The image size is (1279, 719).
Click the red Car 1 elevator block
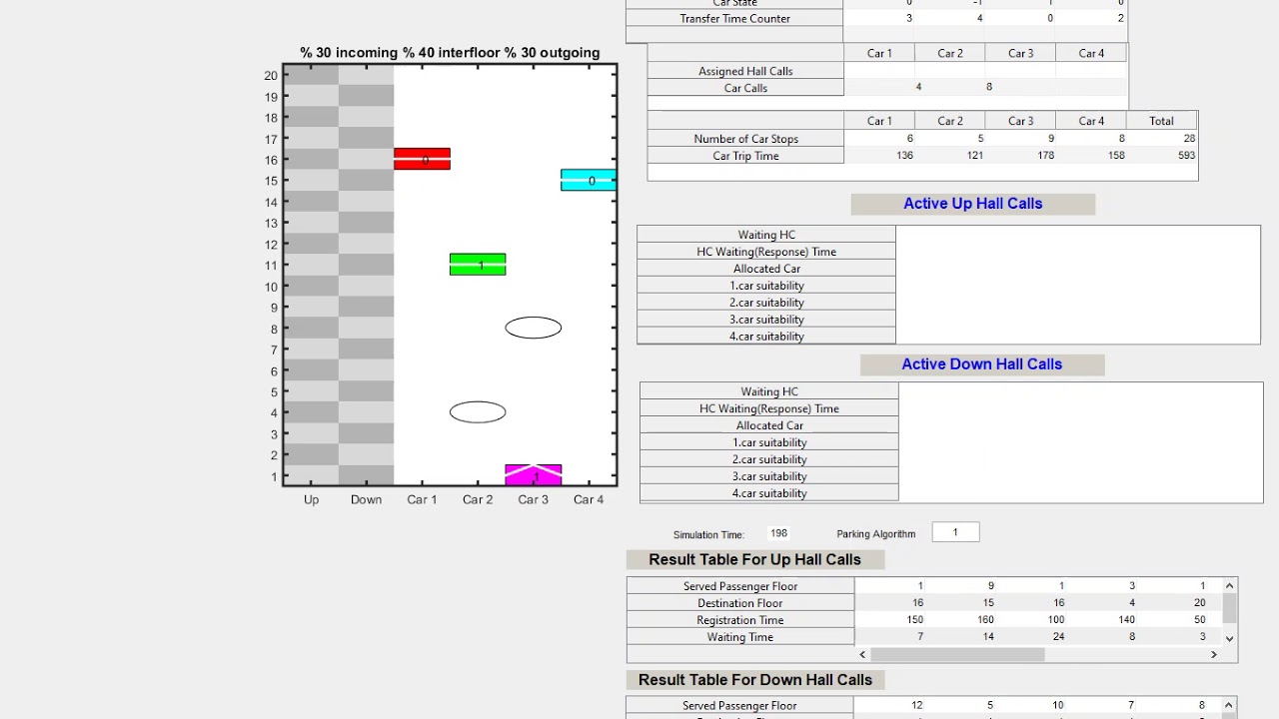[422, 159]
